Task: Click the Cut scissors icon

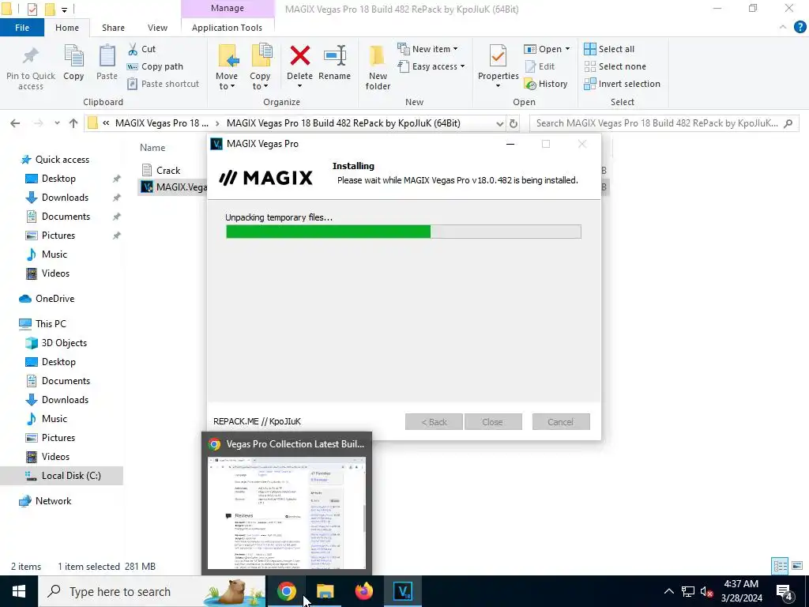Action: click(133, 49)
